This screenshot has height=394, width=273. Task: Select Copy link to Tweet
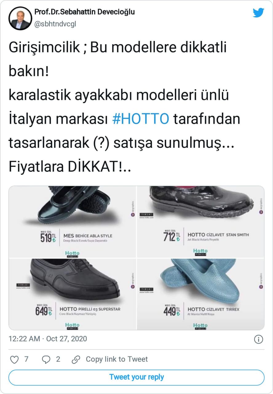[117, 359]
